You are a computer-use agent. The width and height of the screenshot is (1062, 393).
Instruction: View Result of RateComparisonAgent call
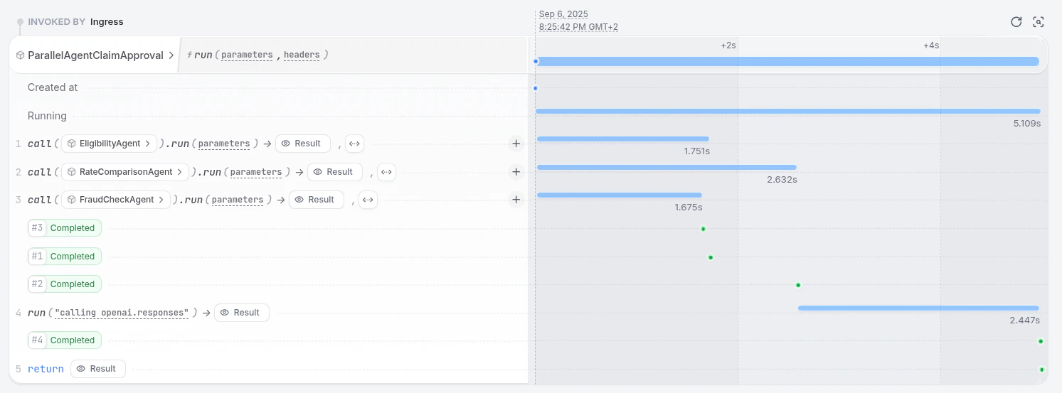[334, 172]
